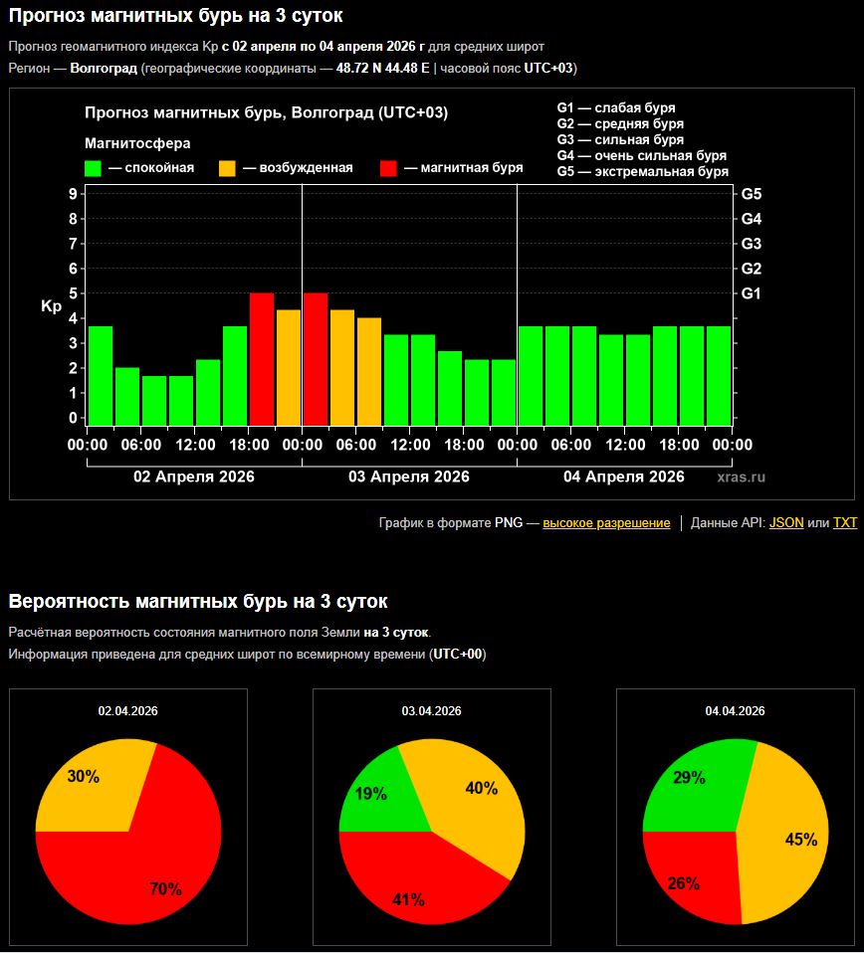Click the green "спокойная" legend swatch
This screenshot has width=864, height=953.
click(94, 168)
